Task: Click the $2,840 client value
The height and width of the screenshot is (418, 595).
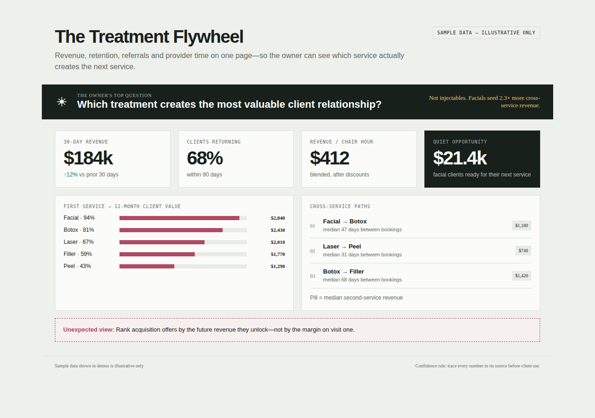Action: (278, 218)
